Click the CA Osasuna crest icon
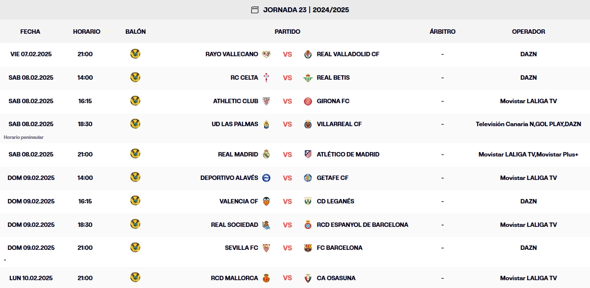Screen dimensions: 590x288 click(x=308, y=278)
